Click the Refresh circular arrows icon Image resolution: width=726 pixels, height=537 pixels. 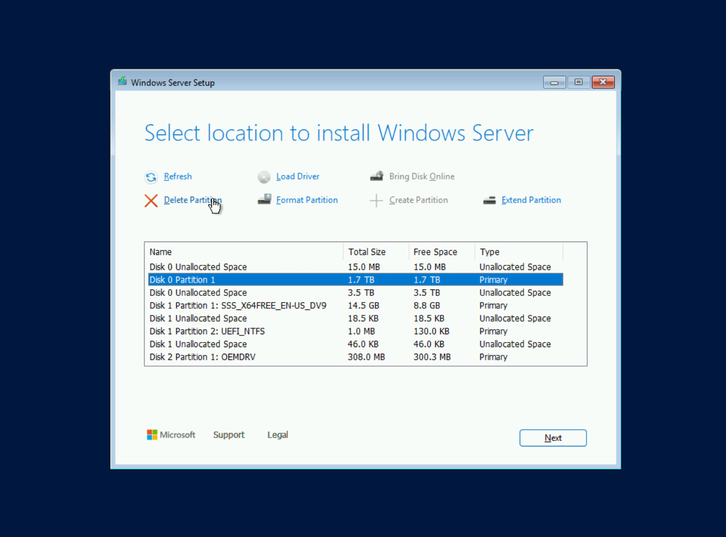pos(151,177)
